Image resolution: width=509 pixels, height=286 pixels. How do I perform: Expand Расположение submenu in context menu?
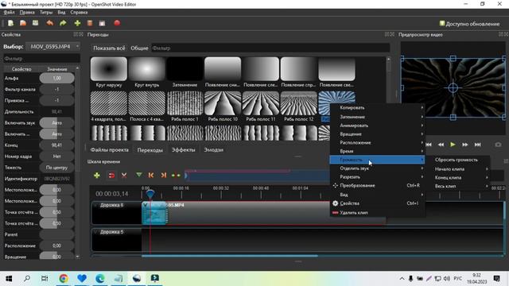click(378, 143)
